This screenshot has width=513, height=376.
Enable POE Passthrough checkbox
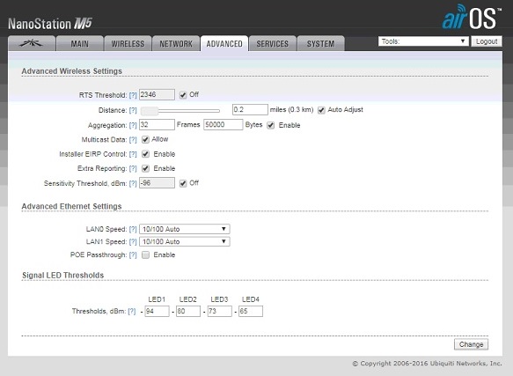[x=145, y=255]
